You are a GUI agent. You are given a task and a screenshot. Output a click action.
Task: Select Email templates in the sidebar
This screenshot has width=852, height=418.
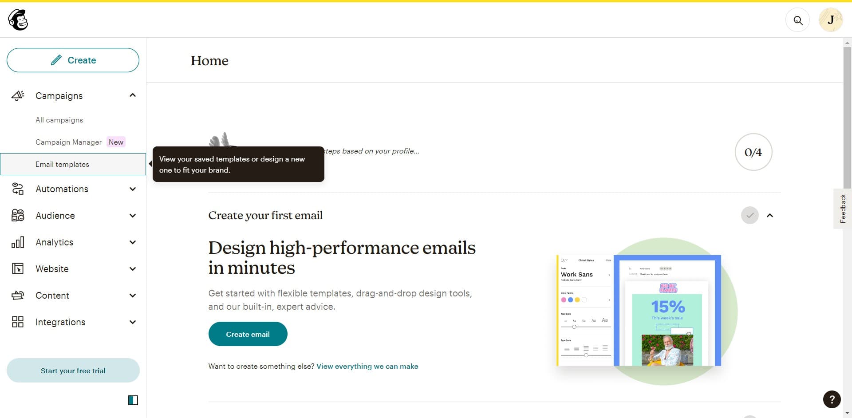point(62,164)
